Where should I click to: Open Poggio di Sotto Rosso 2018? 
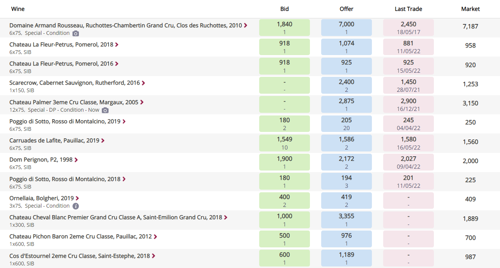pyautogui.click(x=65, y=179)
